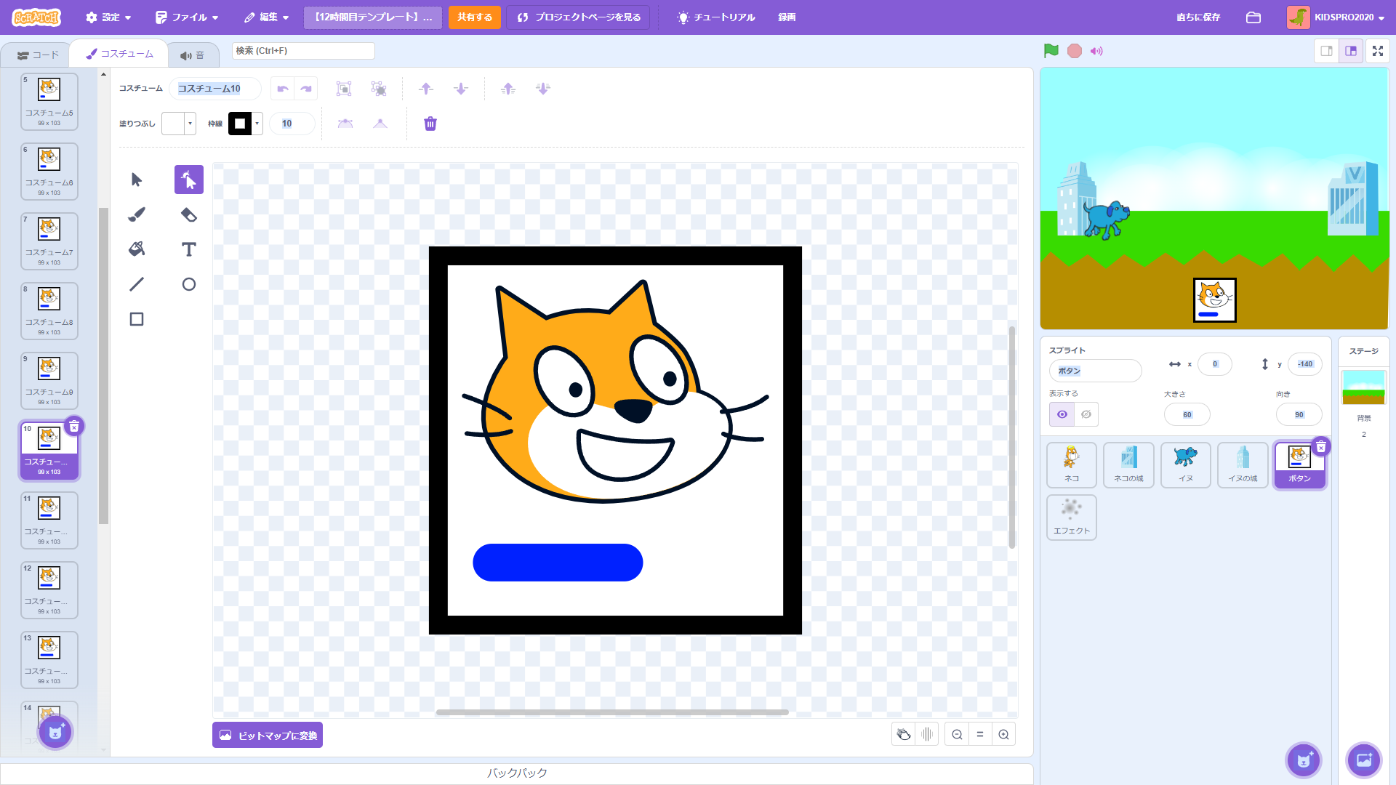This screenshot has width=1396, height=785.
Task: Click the trash delete icon in toolbar
Action: pyautogui.click(x=430, y=124)
